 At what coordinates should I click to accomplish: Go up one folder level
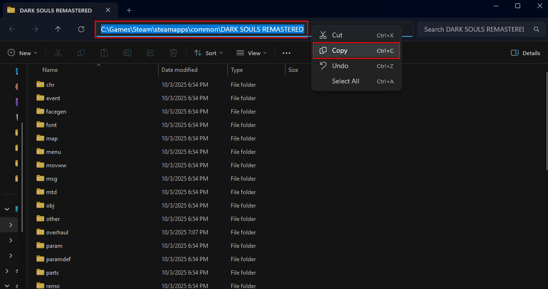click(58, 29)
